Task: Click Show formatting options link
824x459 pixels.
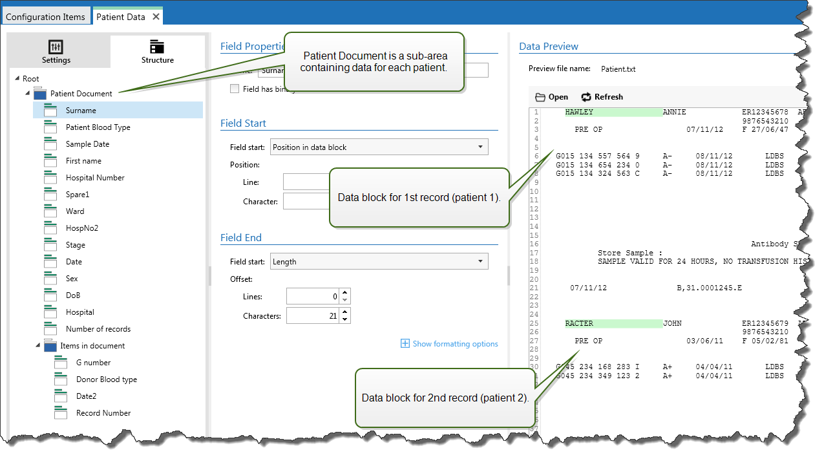Action: pyautogui.click(x=449, y=344)
